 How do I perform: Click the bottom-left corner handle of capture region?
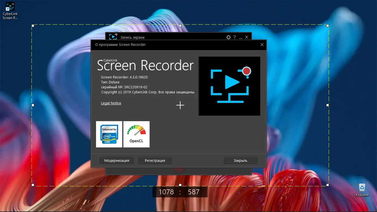point(33,185)
